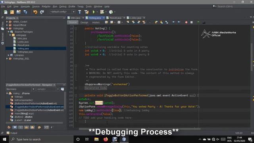
Task: Toggle fully qualified names in Navigator
Action: (x=39, y=127)
